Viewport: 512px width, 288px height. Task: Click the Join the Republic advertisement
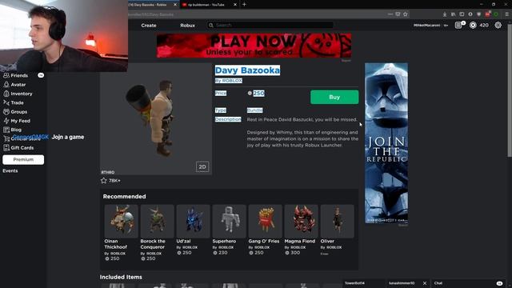[x=386, y=143]
